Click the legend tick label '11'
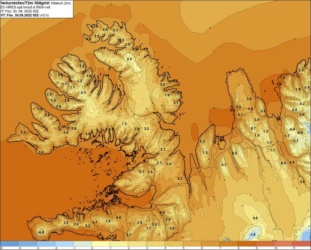 [294, 248]
